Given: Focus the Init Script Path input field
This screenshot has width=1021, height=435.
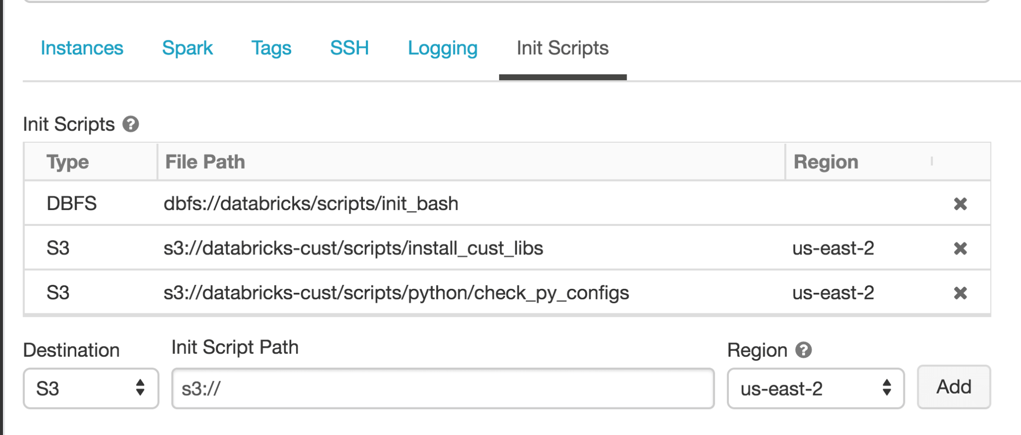Looking at the screenshot, I should tap(443, 389).
